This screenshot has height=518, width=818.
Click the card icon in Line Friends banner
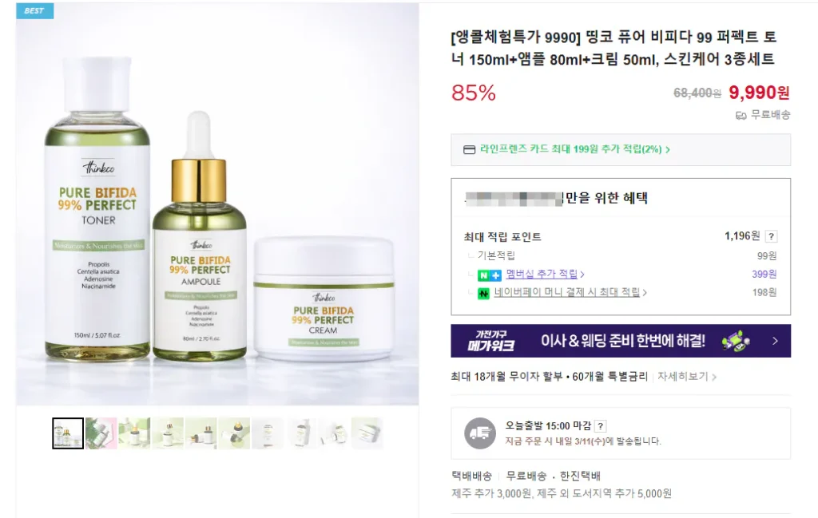(x=469, y=150)
